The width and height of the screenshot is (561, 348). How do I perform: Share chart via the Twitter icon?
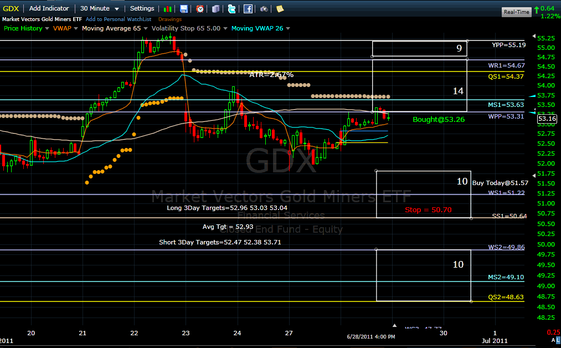231,9
